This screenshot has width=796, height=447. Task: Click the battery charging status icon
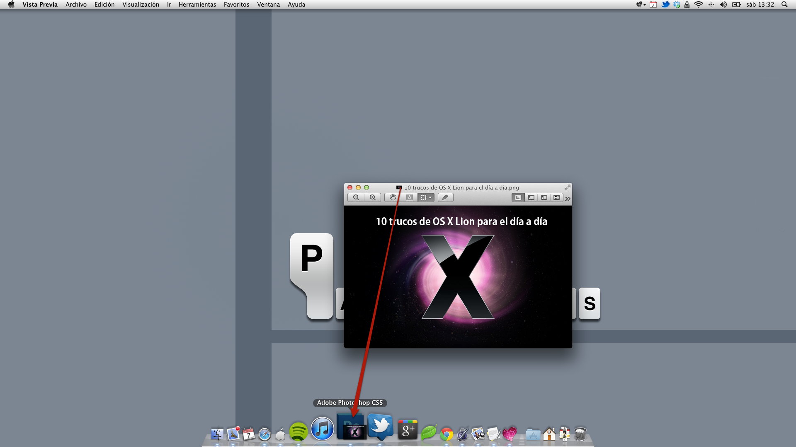click(736, 5)
